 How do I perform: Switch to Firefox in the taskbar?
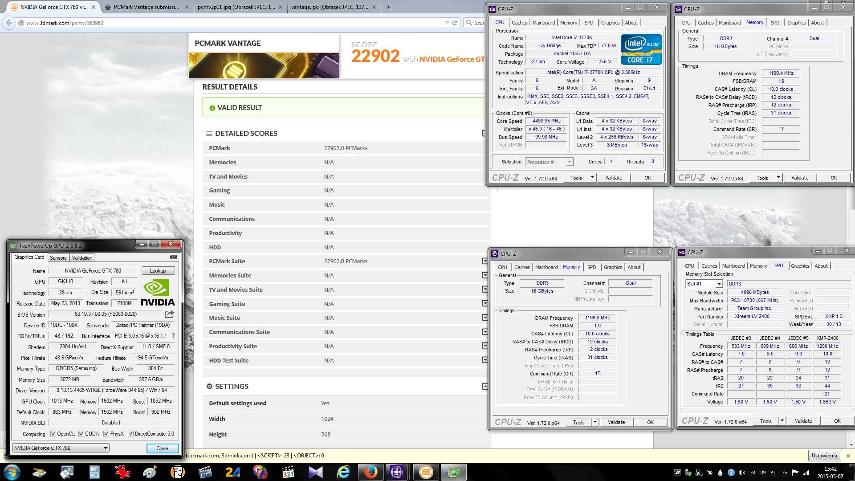[x=370, y=472]
